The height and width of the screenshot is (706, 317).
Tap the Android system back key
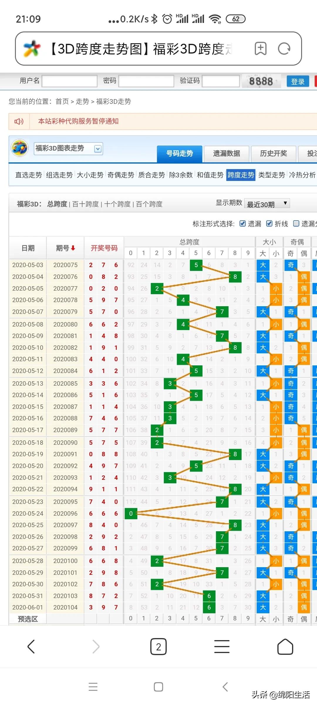[x=225, y=687]
